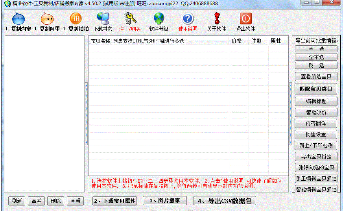Click the 软件升级 globe arrow icon
343x211 pixels.
(159, 19)
